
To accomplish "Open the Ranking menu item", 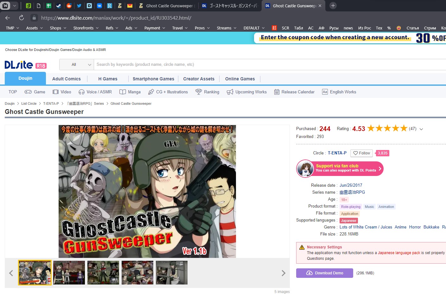I will 207,92.
